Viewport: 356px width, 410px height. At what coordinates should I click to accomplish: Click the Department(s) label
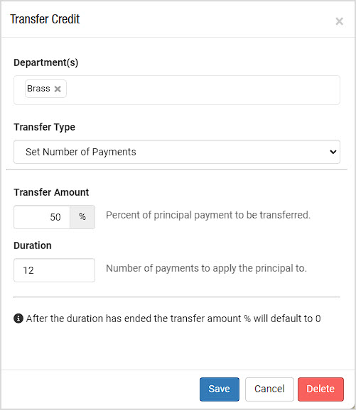[46, 62]
